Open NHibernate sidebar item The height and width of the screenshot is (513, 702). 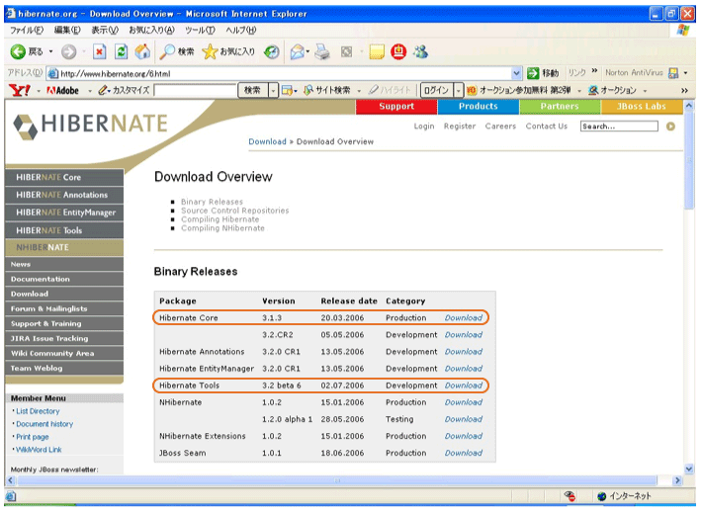pyautogui.click(x=64, y=247)
